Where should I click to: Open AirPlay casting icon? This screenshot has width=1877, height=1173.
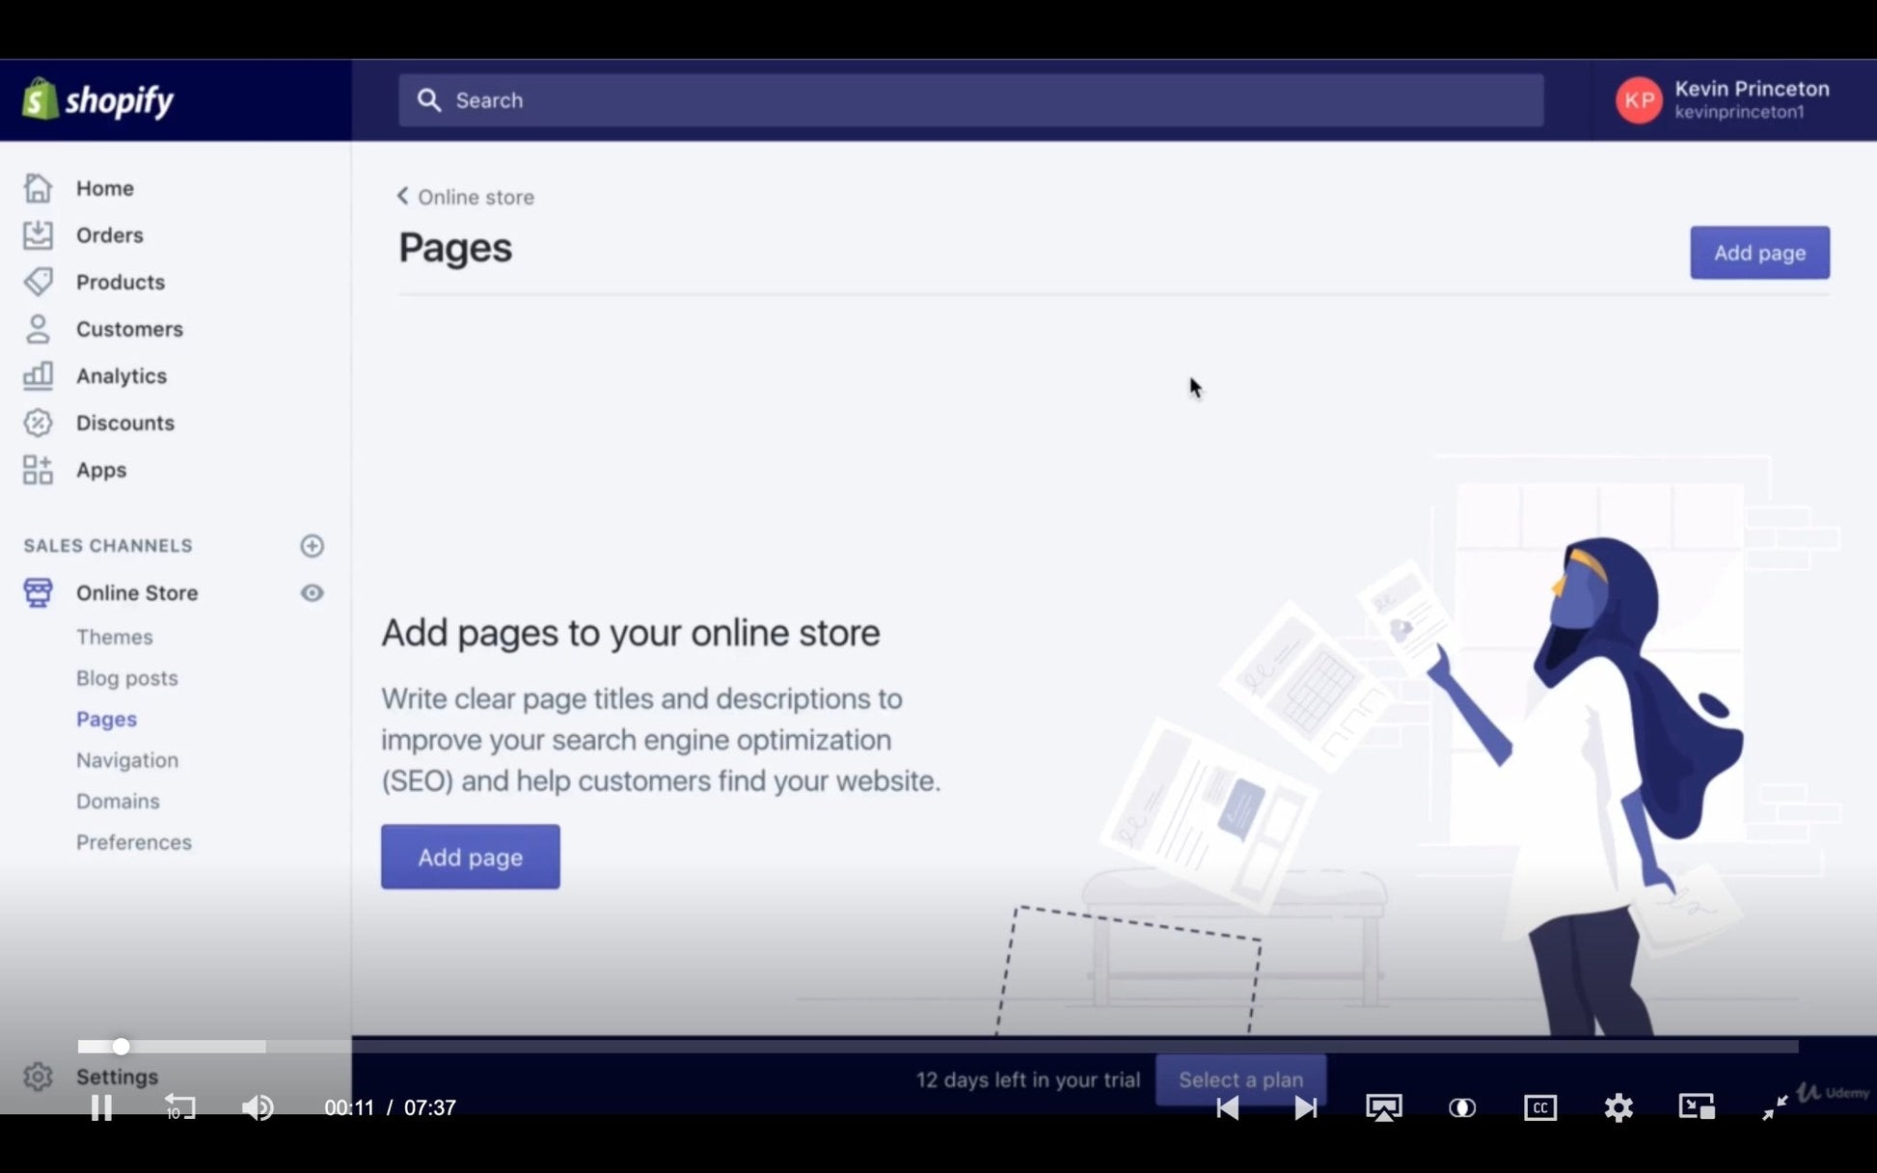coord(1383,1107)
